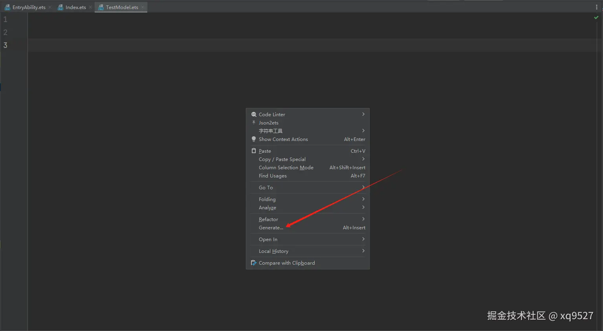Choose Show Context Actions
The height and width of the screenshot is (331, 603).
[308, 139]
